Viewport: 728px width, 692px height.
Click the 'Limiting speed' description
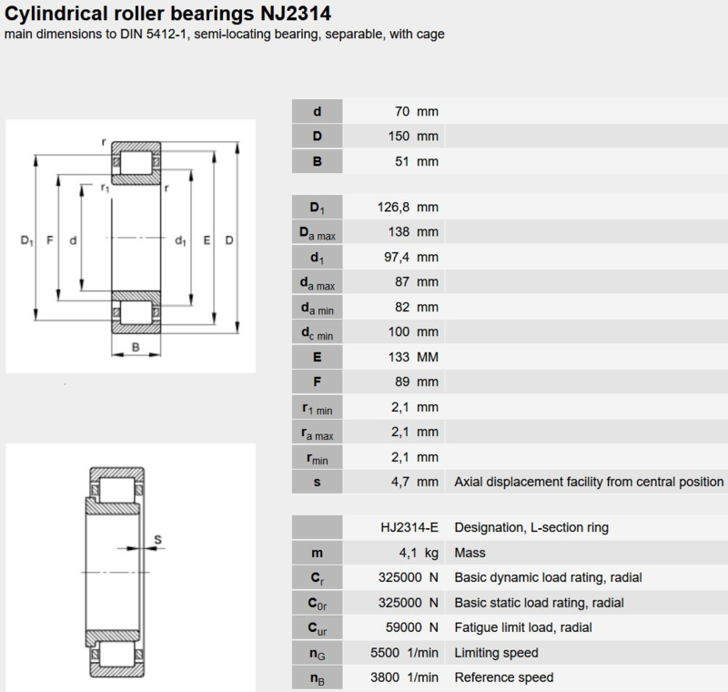pyautogui.click(x=496, y=653)
